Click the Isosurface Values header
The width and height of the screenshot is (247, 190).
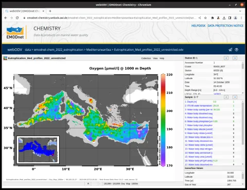click(194, 168)
